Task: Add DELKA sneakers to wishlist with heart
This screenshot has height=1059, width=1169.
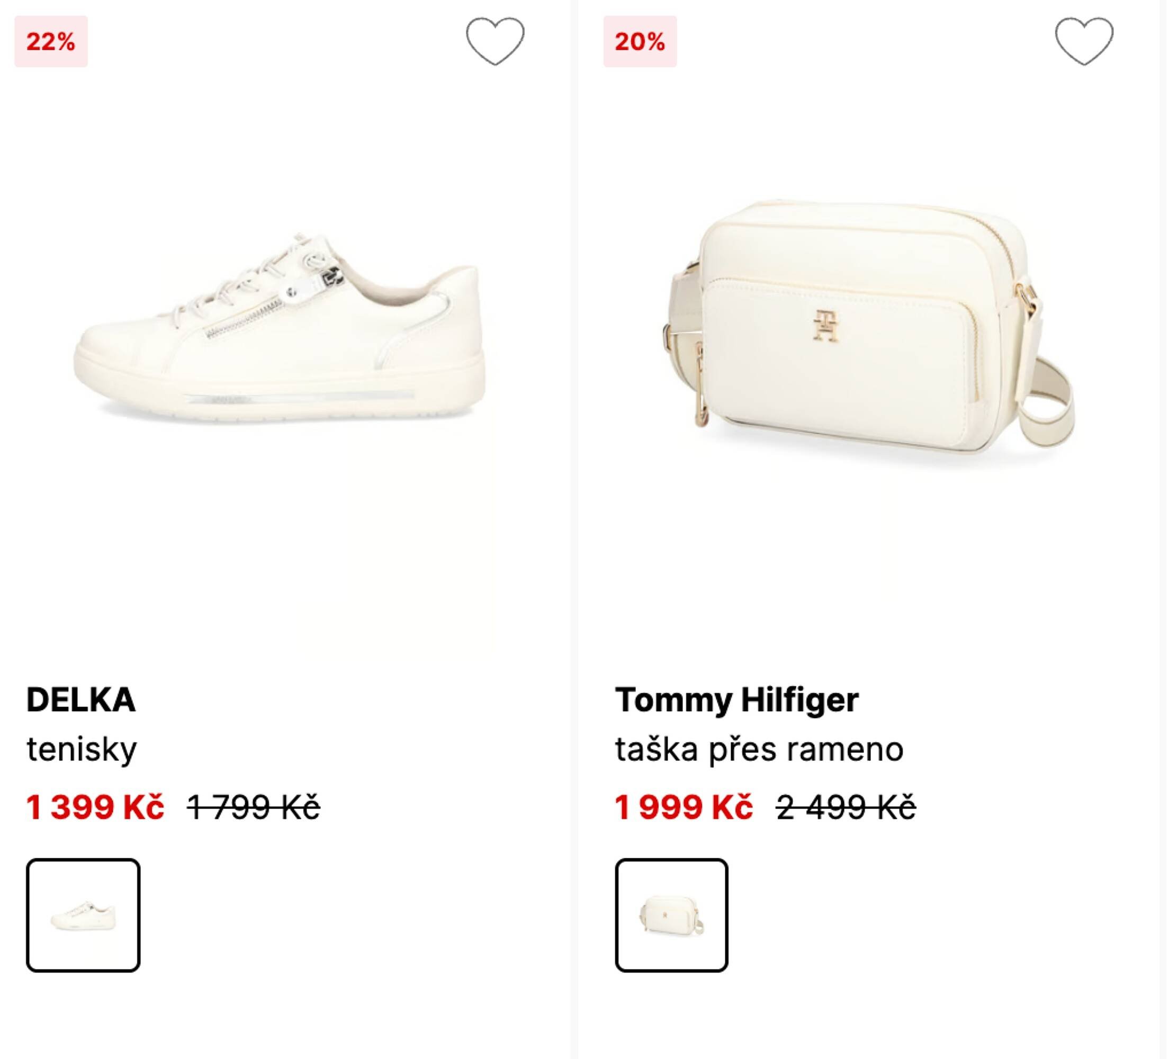Action: click(494, 41)
